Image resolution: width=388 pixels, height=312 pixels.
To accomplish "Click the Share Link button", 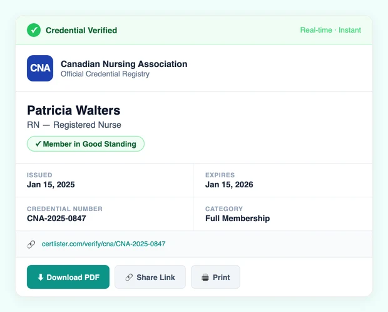I will [x=150, y=277].
